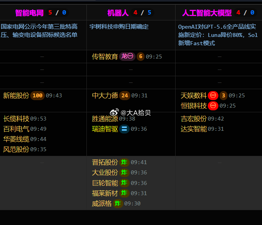
Task: Click the 100 badge next to 新能股份
Action: [x=37, y=95]
